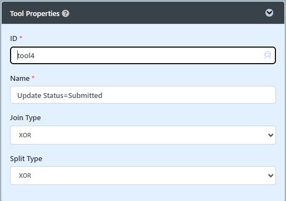Open the help icon beside Tool Properties
Screen dimensions: 286x201
pos(66,13)
